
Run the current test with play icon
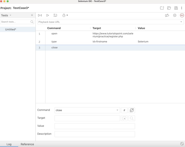48,15
